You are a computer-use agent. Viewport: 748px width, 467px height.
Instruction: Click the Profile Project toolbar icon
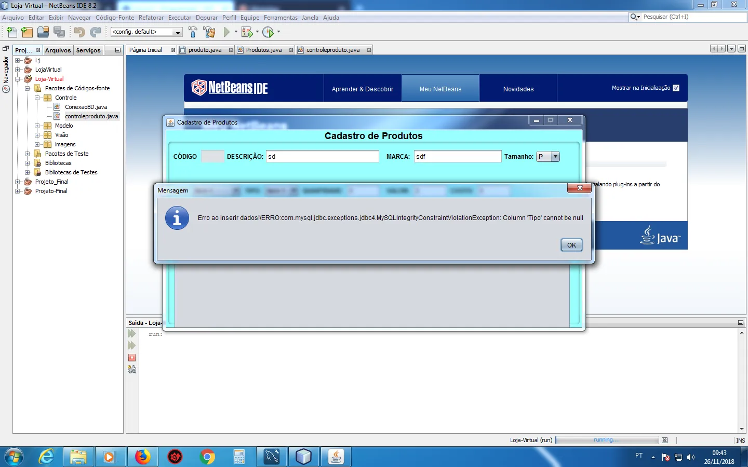[268, 32]
